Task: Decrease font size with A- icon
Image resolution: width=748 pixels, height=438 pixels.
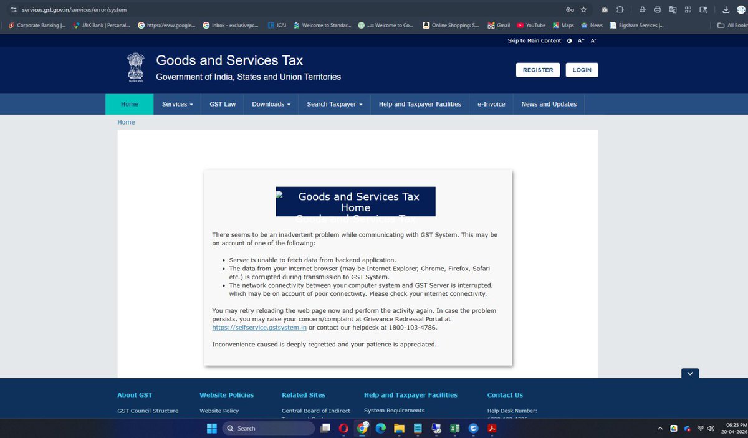Action: click(593, 40)
